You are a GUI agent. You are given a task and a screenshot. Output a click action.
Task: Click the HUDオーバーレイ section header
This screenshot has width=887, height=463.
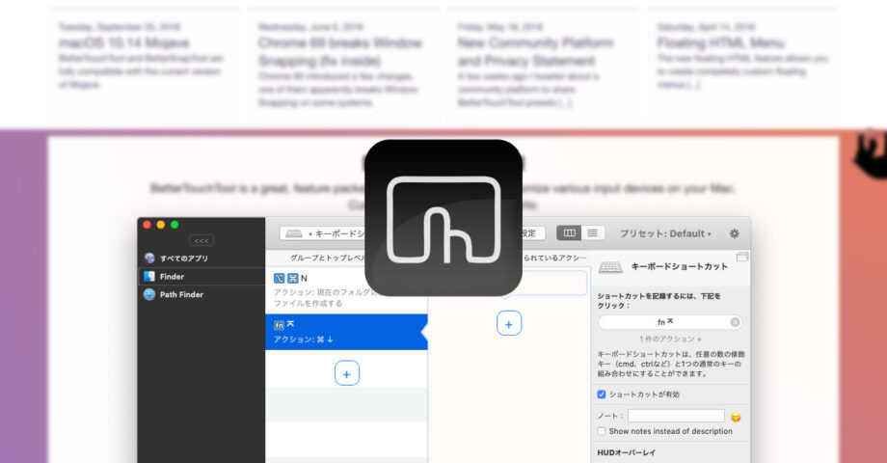click(627, 452)
